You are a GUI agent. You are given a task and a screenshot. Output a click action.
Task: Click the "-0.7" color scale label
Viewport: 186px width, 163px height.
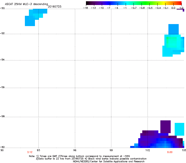point(134,8)
